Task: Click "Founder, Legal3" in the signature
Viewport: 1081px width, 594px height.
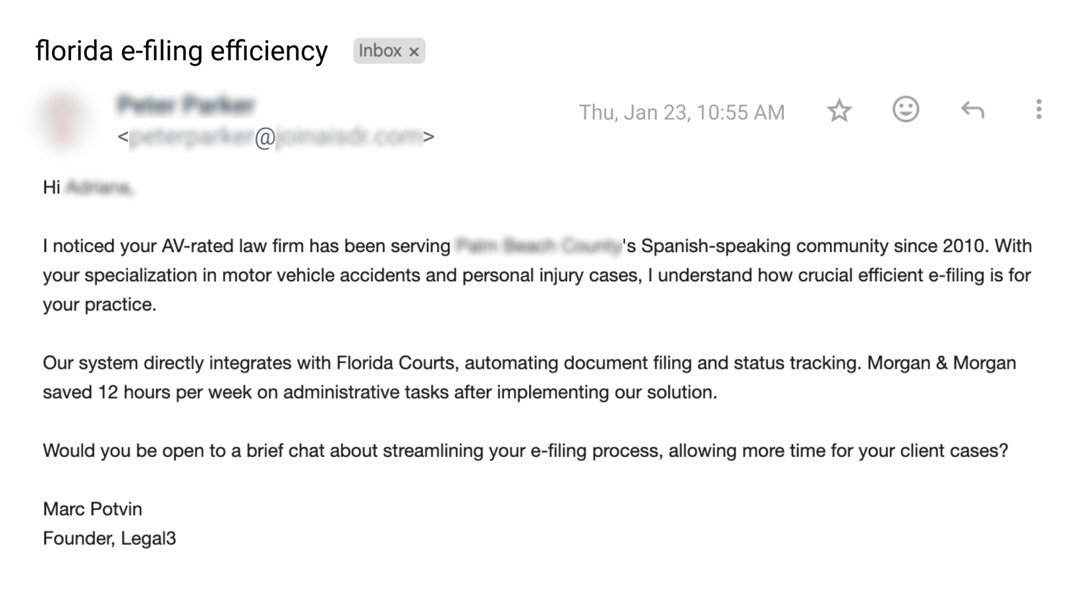Action: (x=109, y=538)
